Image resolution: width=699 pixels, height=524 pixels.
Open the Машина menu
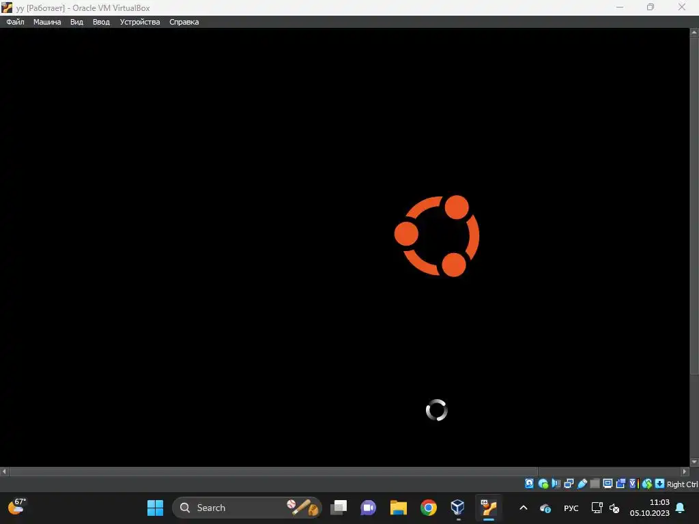pos(47,22)
